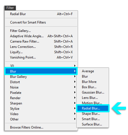Choose Average blur filter
This screenshot has width=128, height=135.
coord(93,71)
